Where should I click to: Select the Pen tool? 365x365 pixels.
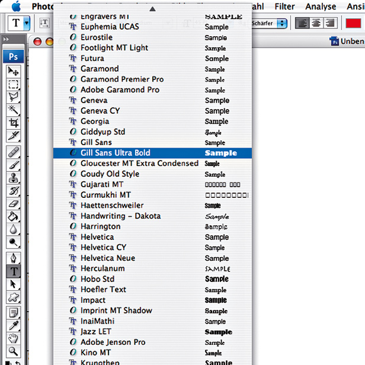pyautogui.click(x=13, y=258)
